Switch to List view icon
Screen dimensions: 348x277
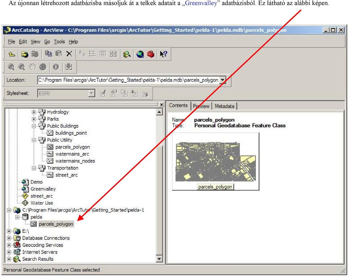point(92,54)
